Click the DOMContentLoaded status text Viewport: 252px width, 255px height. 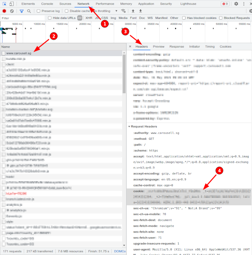point(120,251)
